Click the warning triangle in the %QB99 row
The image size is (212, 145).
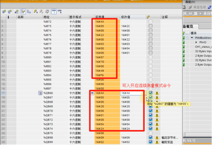[157, 142]
